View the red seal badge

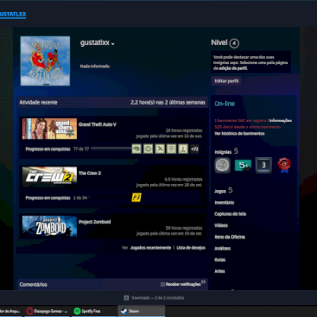pyautogui.click(x=284, y=165)
